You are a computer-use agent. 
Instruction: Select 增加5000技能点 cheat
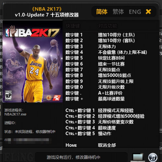[114, 75]
